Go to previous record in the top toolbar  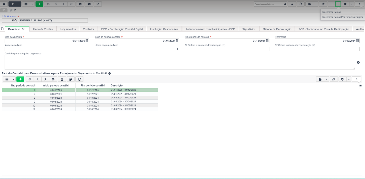pos(56,4)
